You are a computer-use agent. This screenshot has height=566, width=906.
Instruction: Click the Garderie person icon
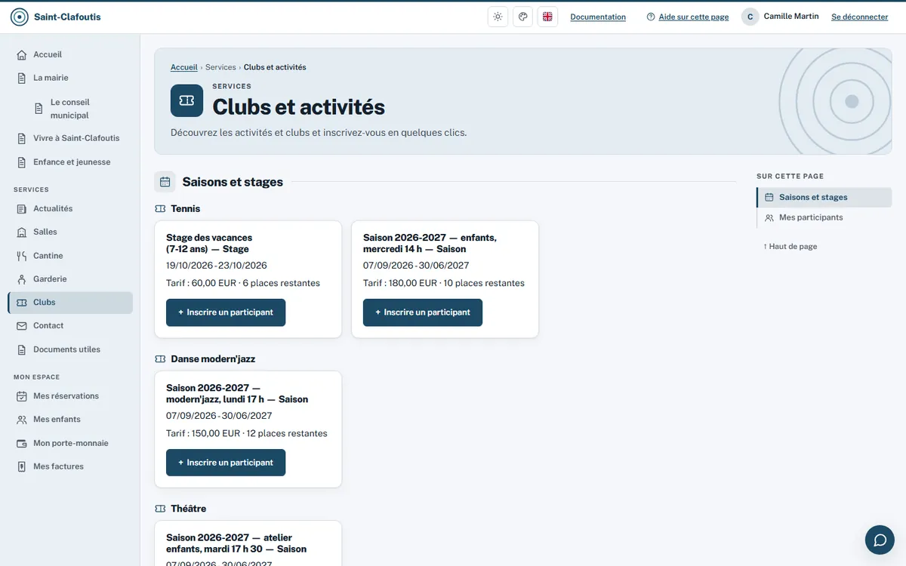22,279
